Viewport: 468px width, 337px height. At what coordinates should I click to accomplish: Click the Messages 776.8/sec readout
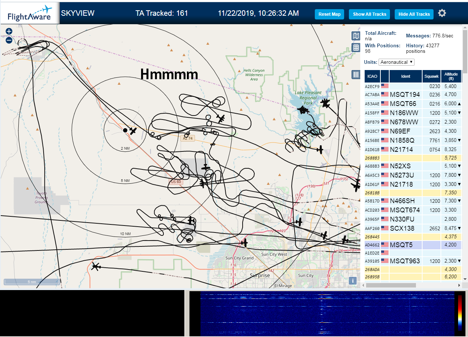(x=430, y=36)
